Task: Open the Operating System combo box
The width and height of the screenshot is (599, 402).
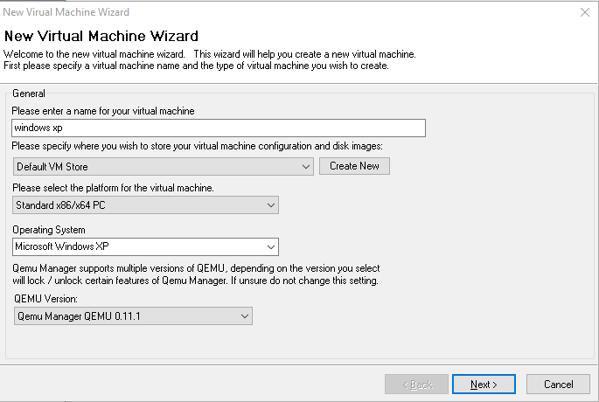Action: (145, 246)
